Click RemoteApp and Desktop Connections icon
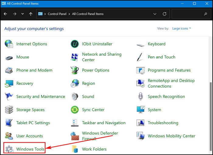The image size is (213, 155). (141, 83)
